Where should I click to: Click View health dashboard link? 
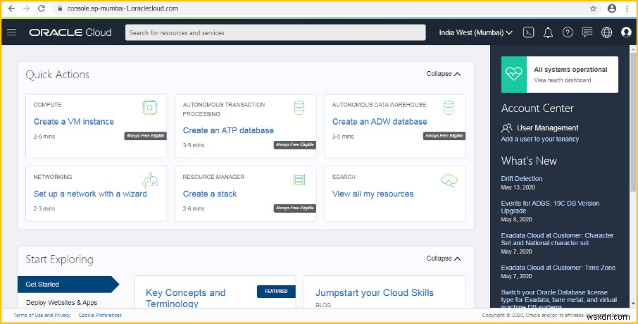click(562, 80)
